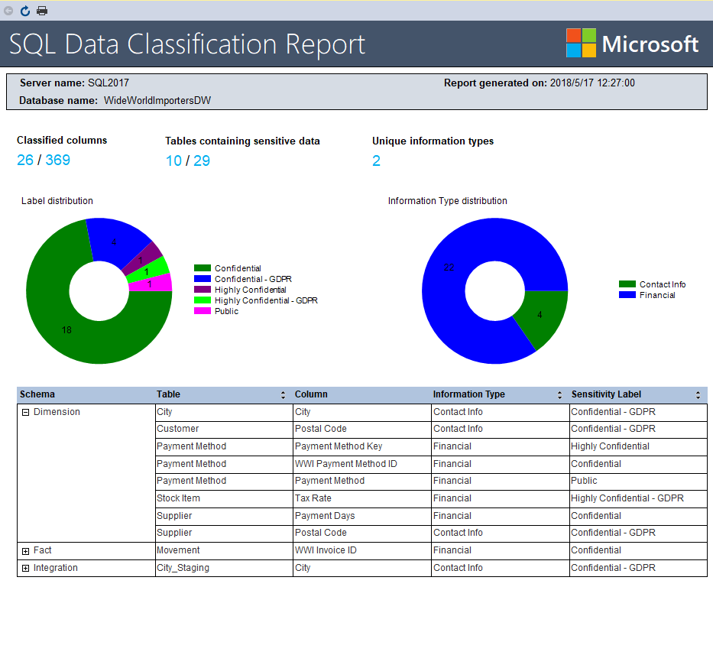Click the back navigation arrow icon

(8, 11)
